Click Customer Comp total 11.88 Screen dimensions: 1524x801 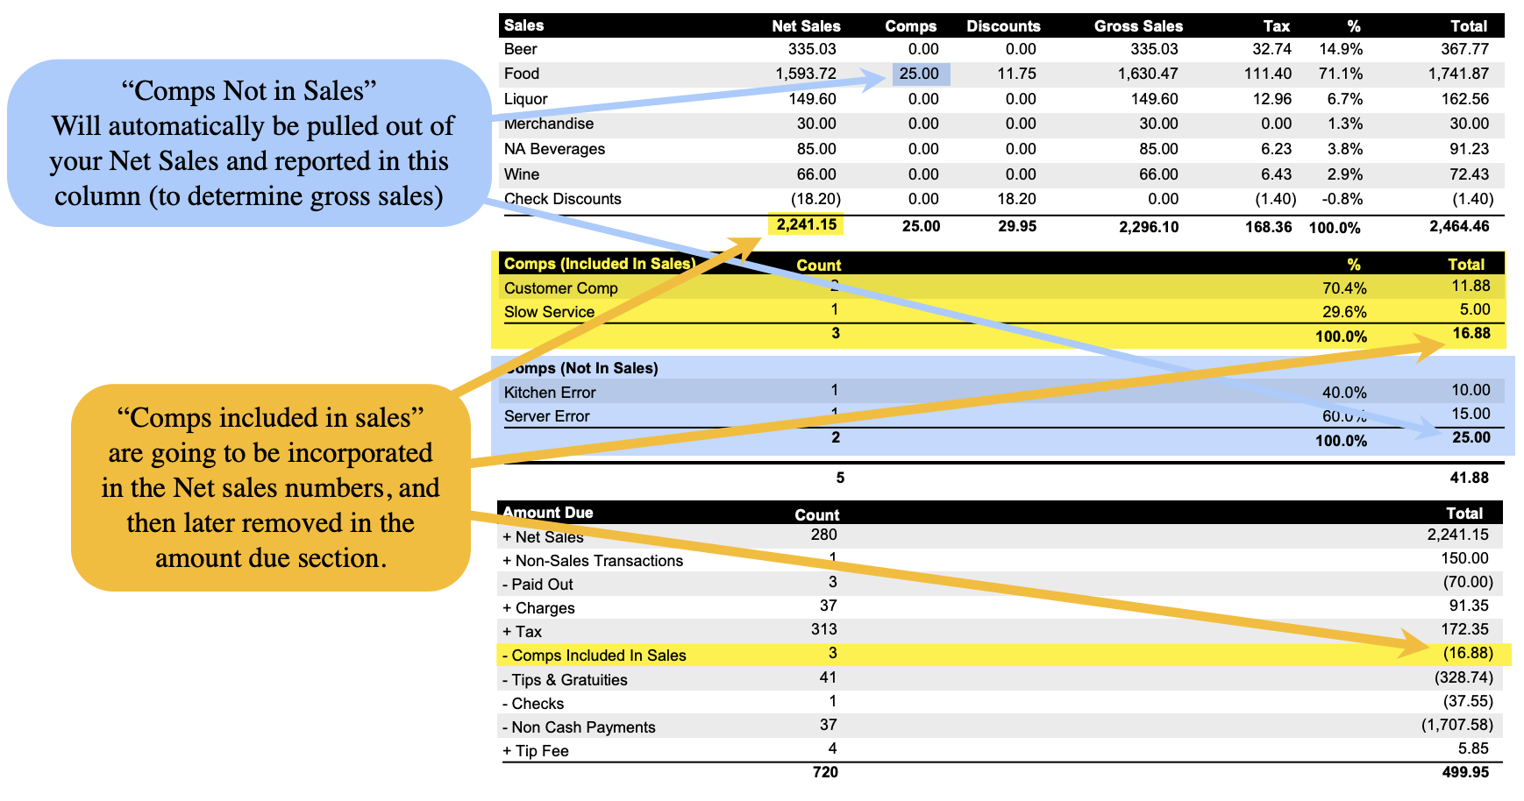tap(1471, 286)
